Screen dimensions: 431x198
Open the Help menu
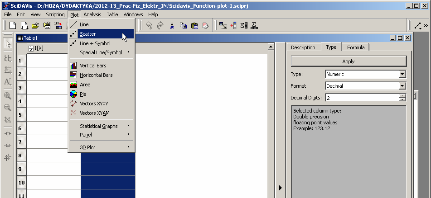153,14
